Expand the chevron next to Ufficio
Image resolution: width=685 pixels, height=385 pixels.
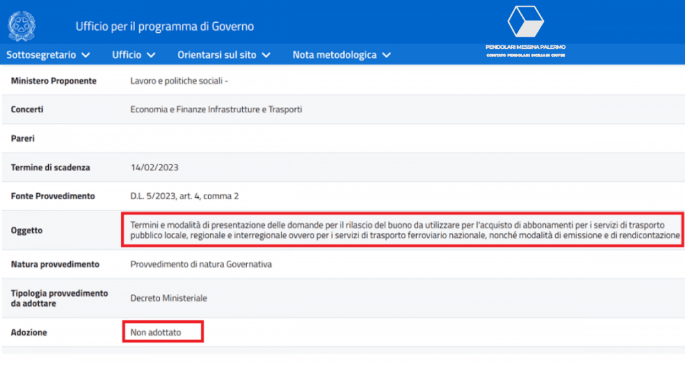[151, 55]
